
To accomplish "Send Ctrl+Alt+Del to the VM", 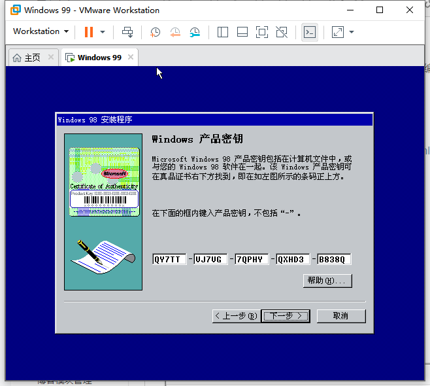I will (127, 32).
